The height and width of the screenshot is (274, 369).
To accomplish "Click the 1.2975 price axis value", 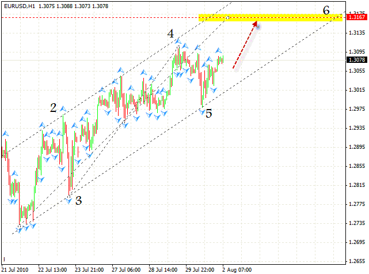I will [x=357, y=109].
